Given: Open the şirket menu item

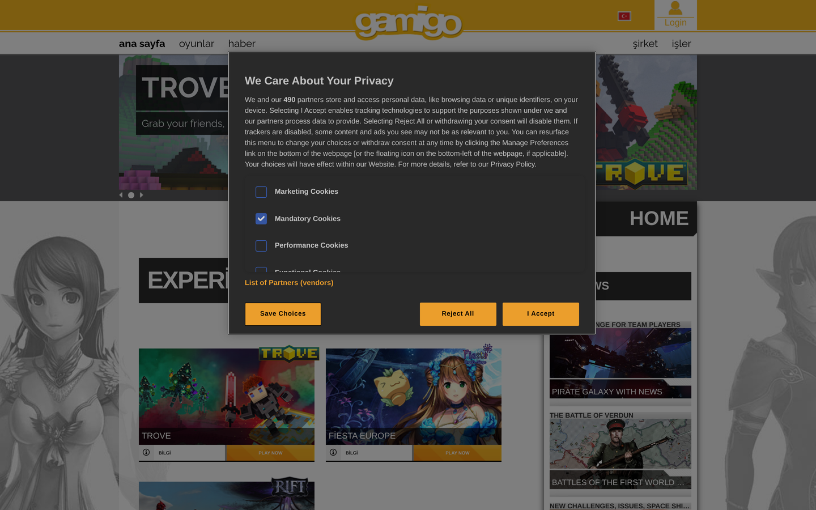Looking at the screenshot, I should pyautogui.click(x=645, y=44).
